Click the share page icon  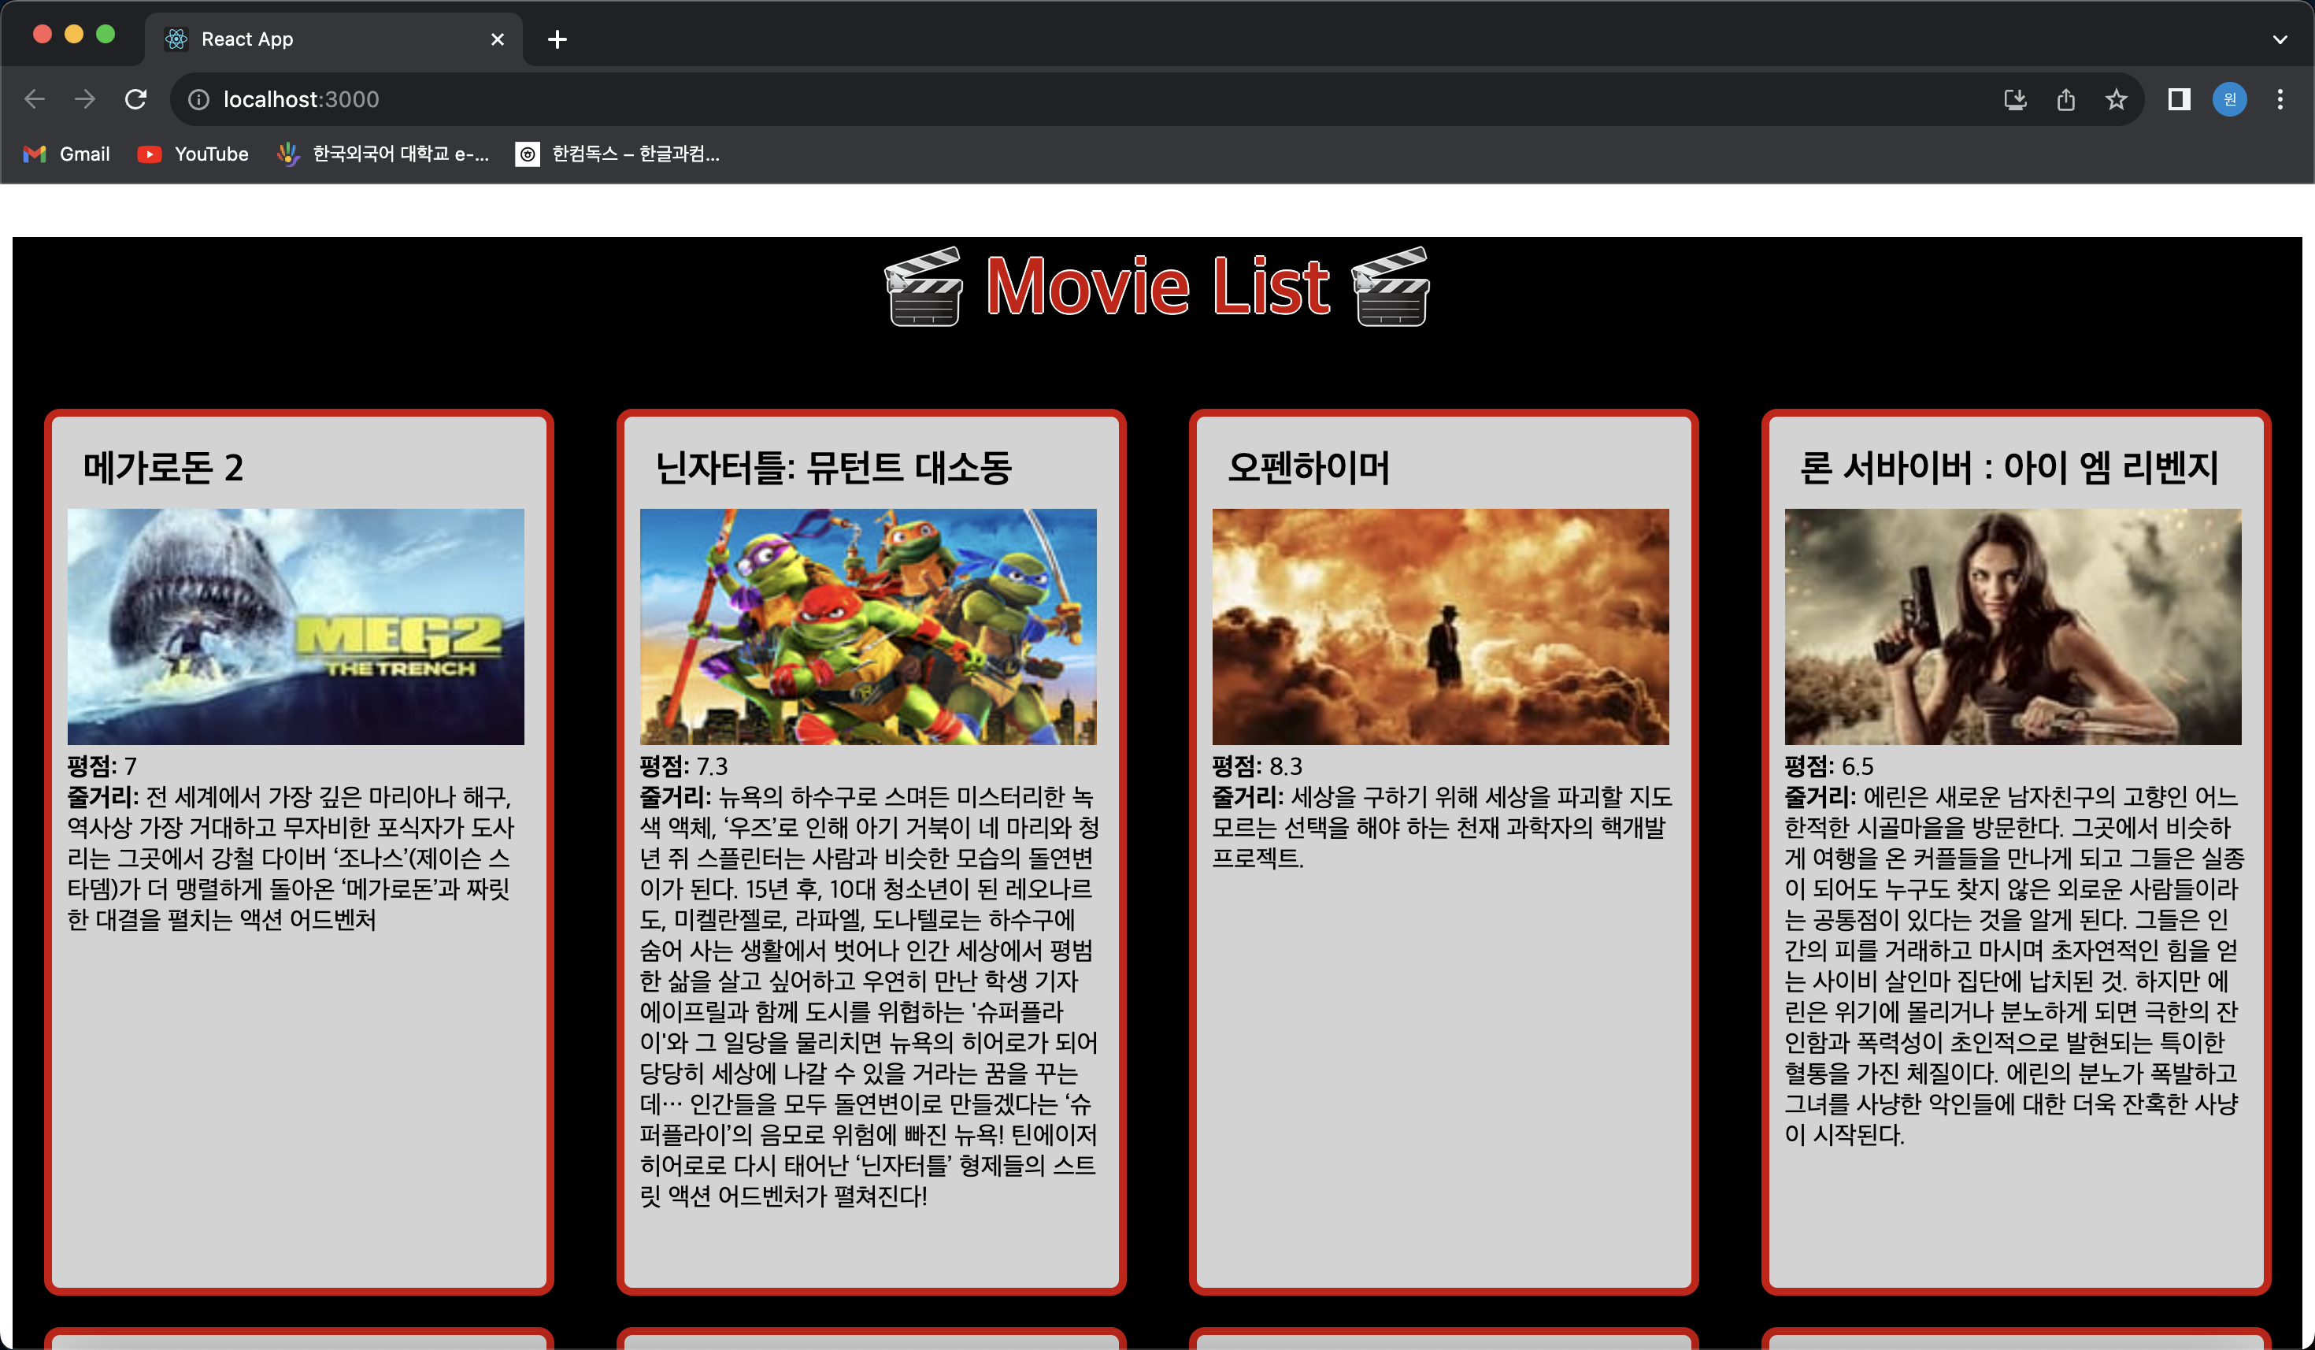pyautogui.click(x=2066, y=99)
